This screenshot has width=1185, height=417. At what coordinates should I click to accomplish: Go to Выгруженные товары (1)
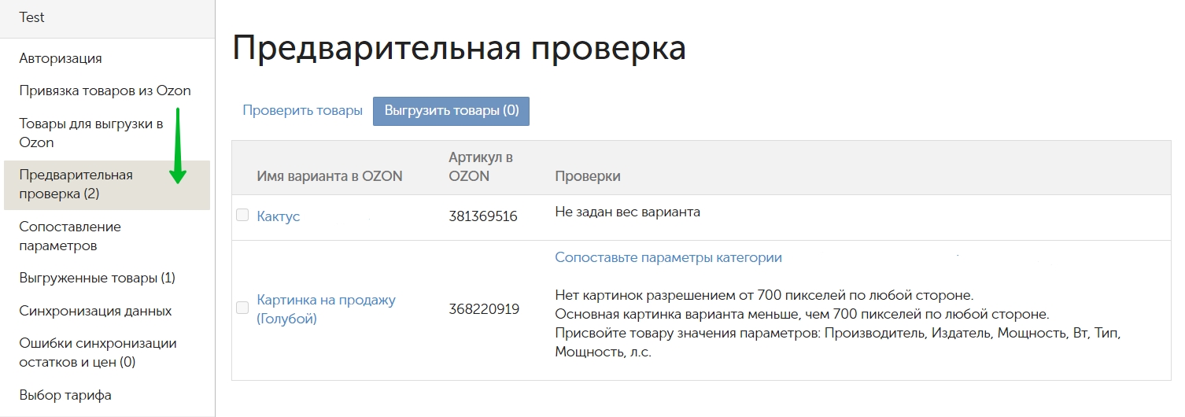(x=97, y=278)
